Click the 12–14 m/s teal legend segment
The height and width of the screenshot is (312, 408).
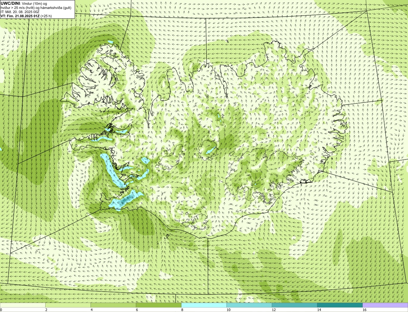295,305
